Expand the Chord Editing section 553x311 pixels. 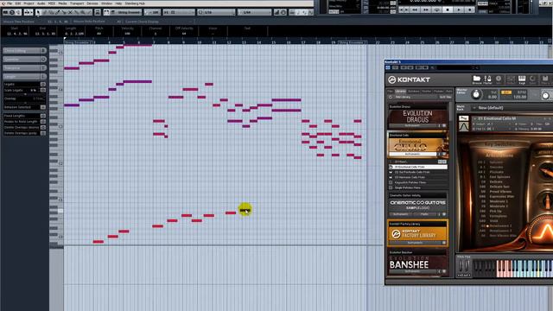click(x=24, y=51)
